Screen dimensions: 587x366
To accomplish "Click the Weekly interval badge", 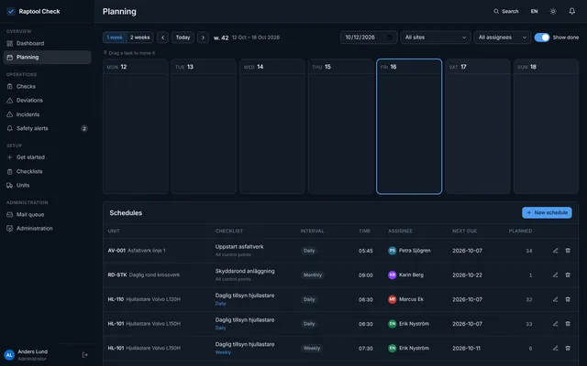I will tap(312, 349).
